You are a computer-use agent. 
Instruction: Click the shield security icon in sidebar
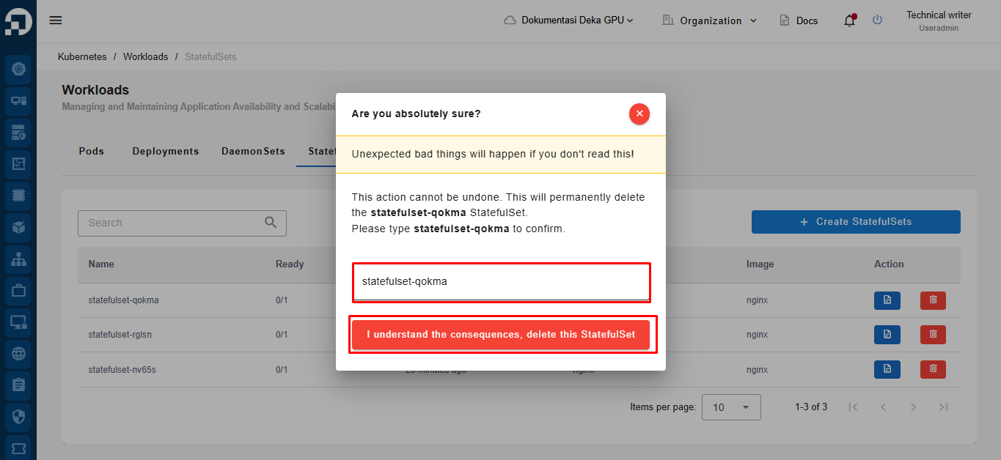[18, 417]
